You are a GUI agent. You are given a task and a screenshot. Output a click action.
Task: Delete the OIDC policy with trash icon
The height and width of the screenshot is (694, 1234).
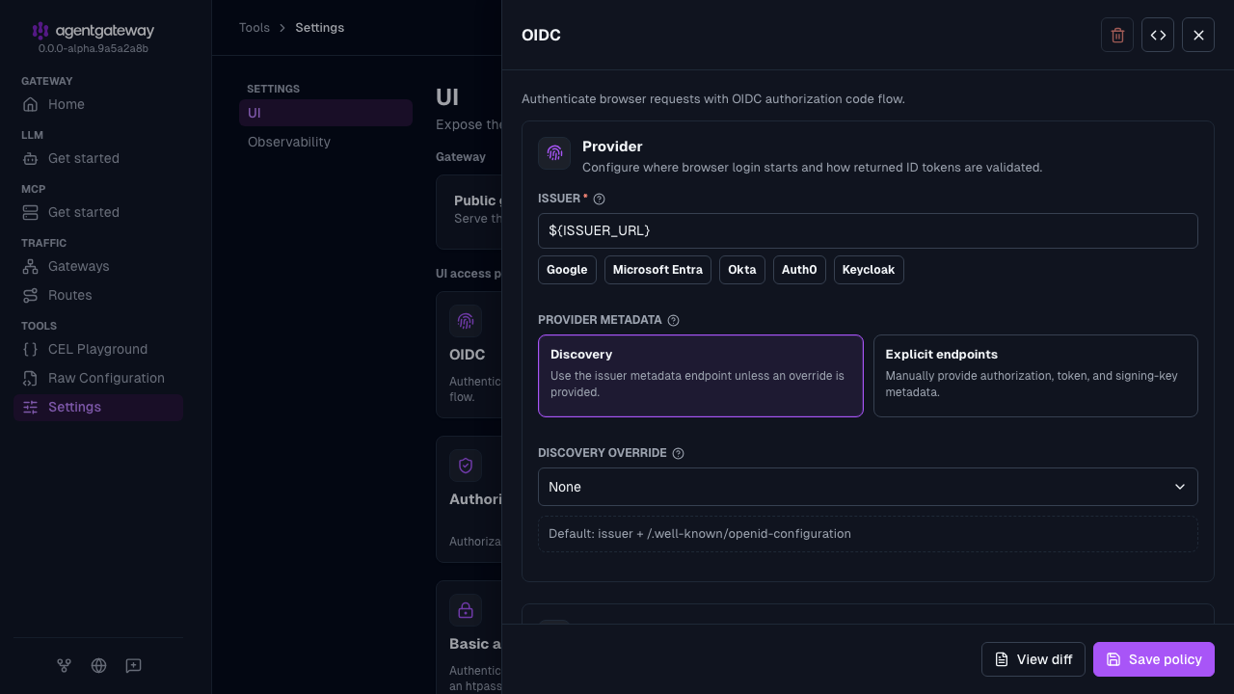click(x=1117, y=35)
